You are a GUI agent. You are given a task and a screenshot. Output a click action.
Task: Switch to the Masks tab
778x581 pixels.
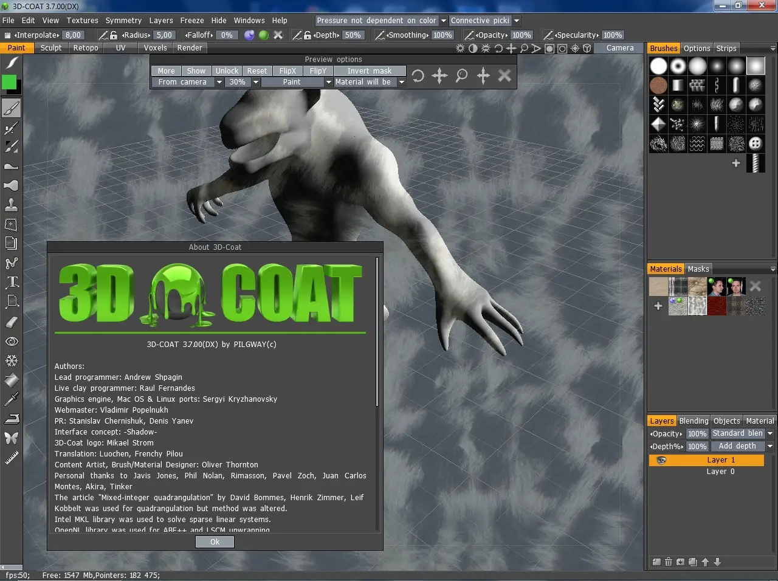[698, 269]
